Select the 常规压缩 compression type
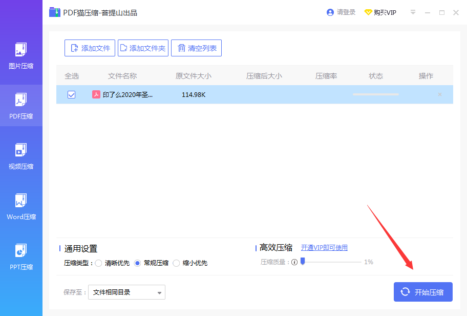The height and width of the screenshot is (316, 467). (x=137, y=263)
